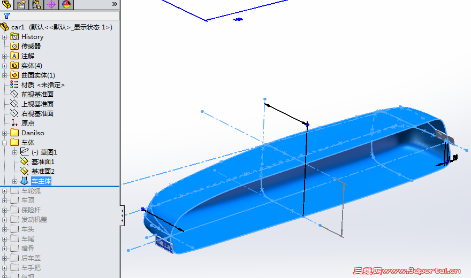Click the 实体(4) folder icon

[14, 65]
